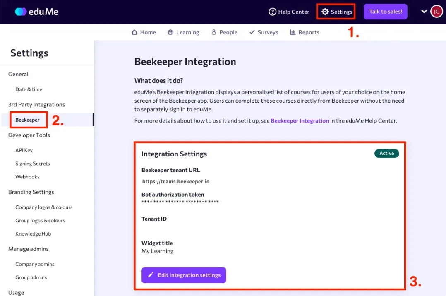Image resolution: width=446 pixels, height=296 pixels.
Task: View the Reports tab
Action: point(305,32)
